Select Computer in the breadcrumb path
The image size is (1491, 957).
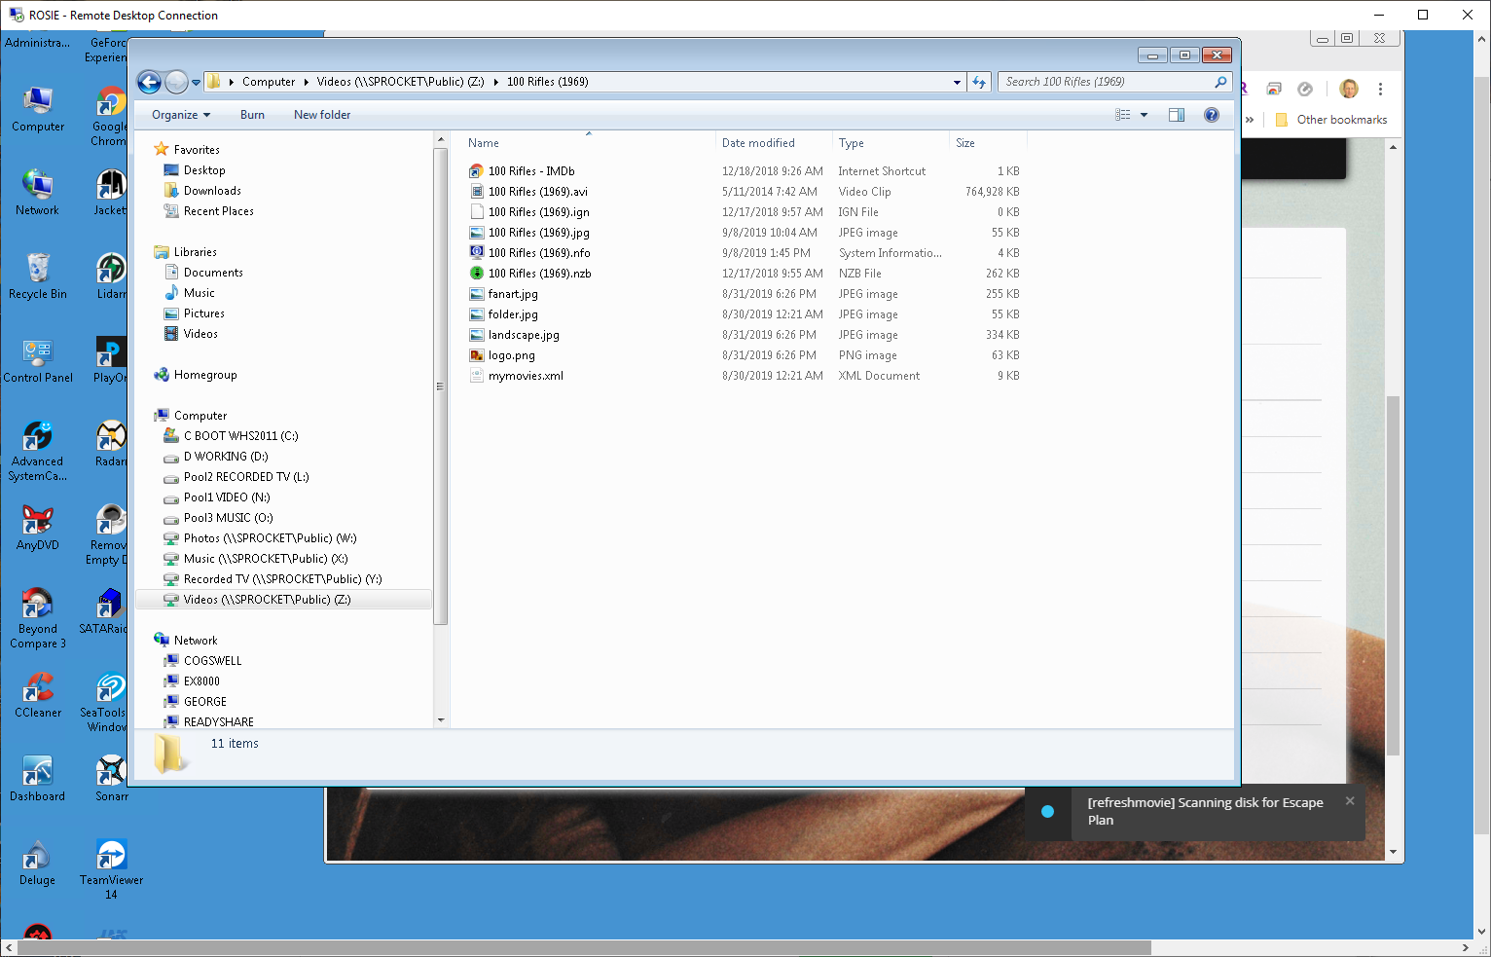pos(269,82)
